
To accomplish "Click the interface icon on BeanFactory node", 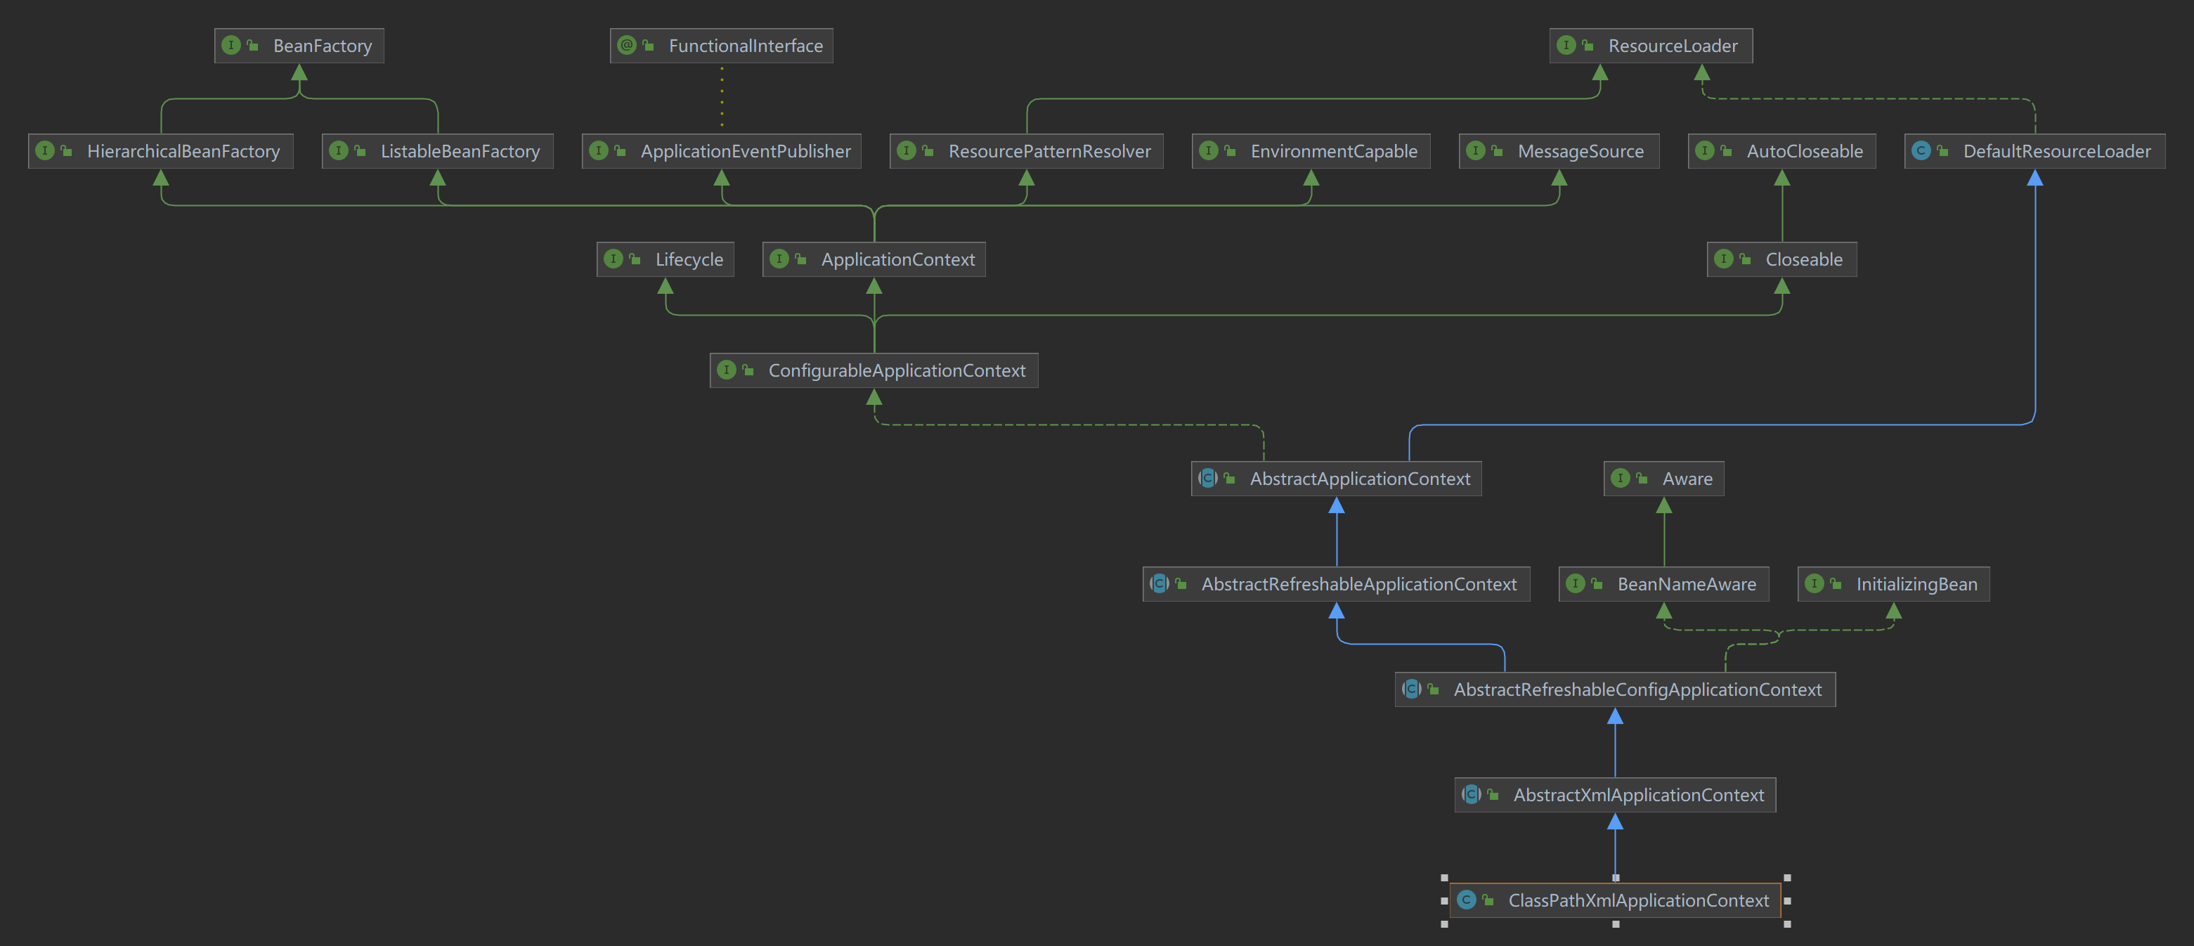I will pyautogui.click(x=231, y=45).
